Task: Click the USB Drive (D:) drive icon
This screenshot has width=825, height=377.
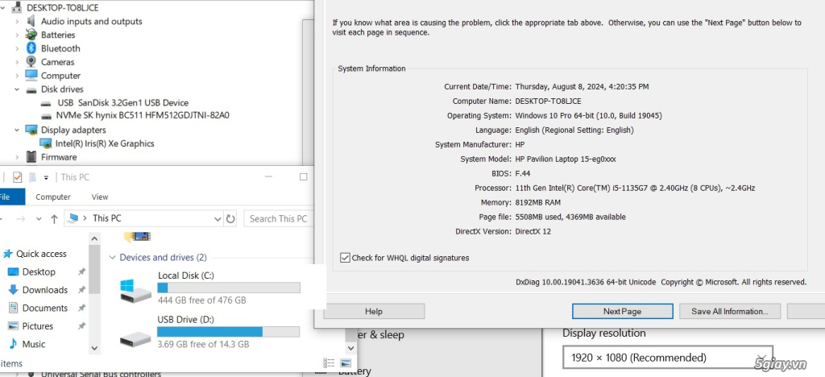Action: point(135,338)
